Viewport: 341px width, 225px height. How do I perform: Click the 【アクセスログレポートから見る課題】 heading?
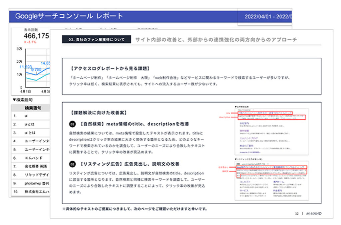point(110,69)
